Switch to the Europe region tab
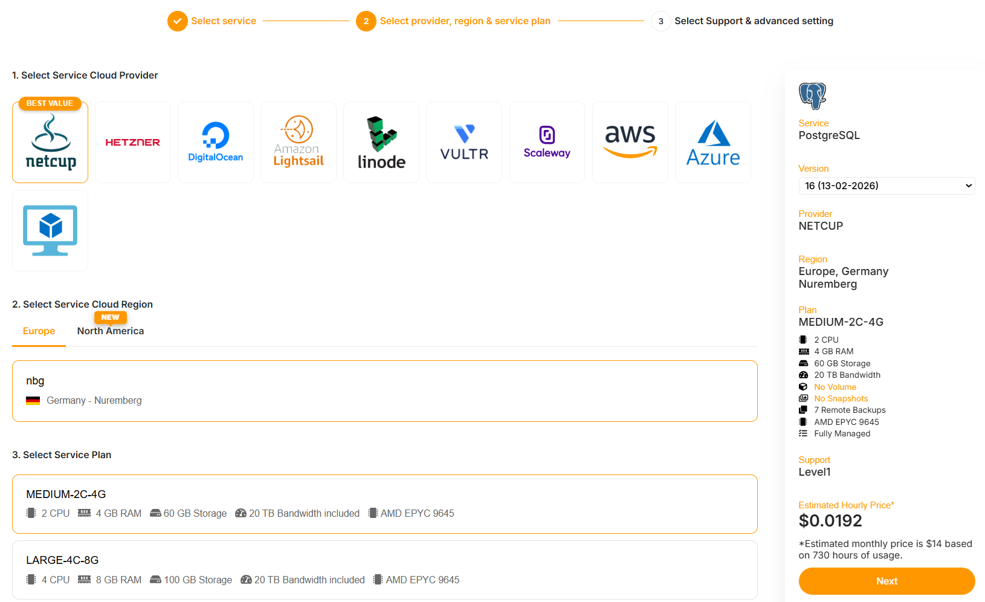The width and height of the screenshot is (985, 602). point(39,331)
